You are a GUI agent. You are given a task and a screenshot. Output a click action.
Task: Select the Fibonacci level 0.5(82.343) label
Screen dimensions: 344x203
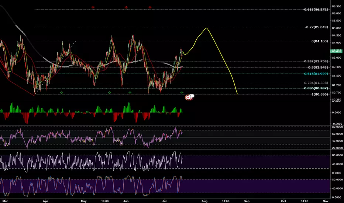(318, 68)
